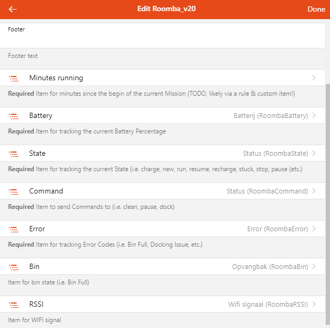
Task: Click the vertical scrollbar thumb
Action: [328, 204]
